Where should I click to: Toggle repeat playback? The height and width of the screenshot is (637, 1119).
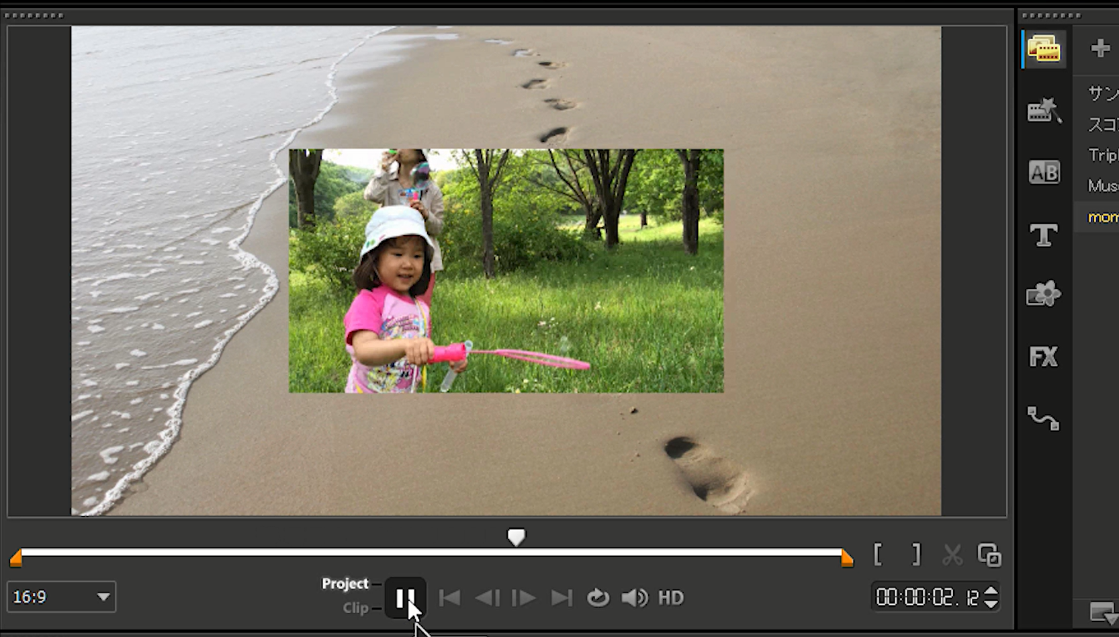click(597, 597)
